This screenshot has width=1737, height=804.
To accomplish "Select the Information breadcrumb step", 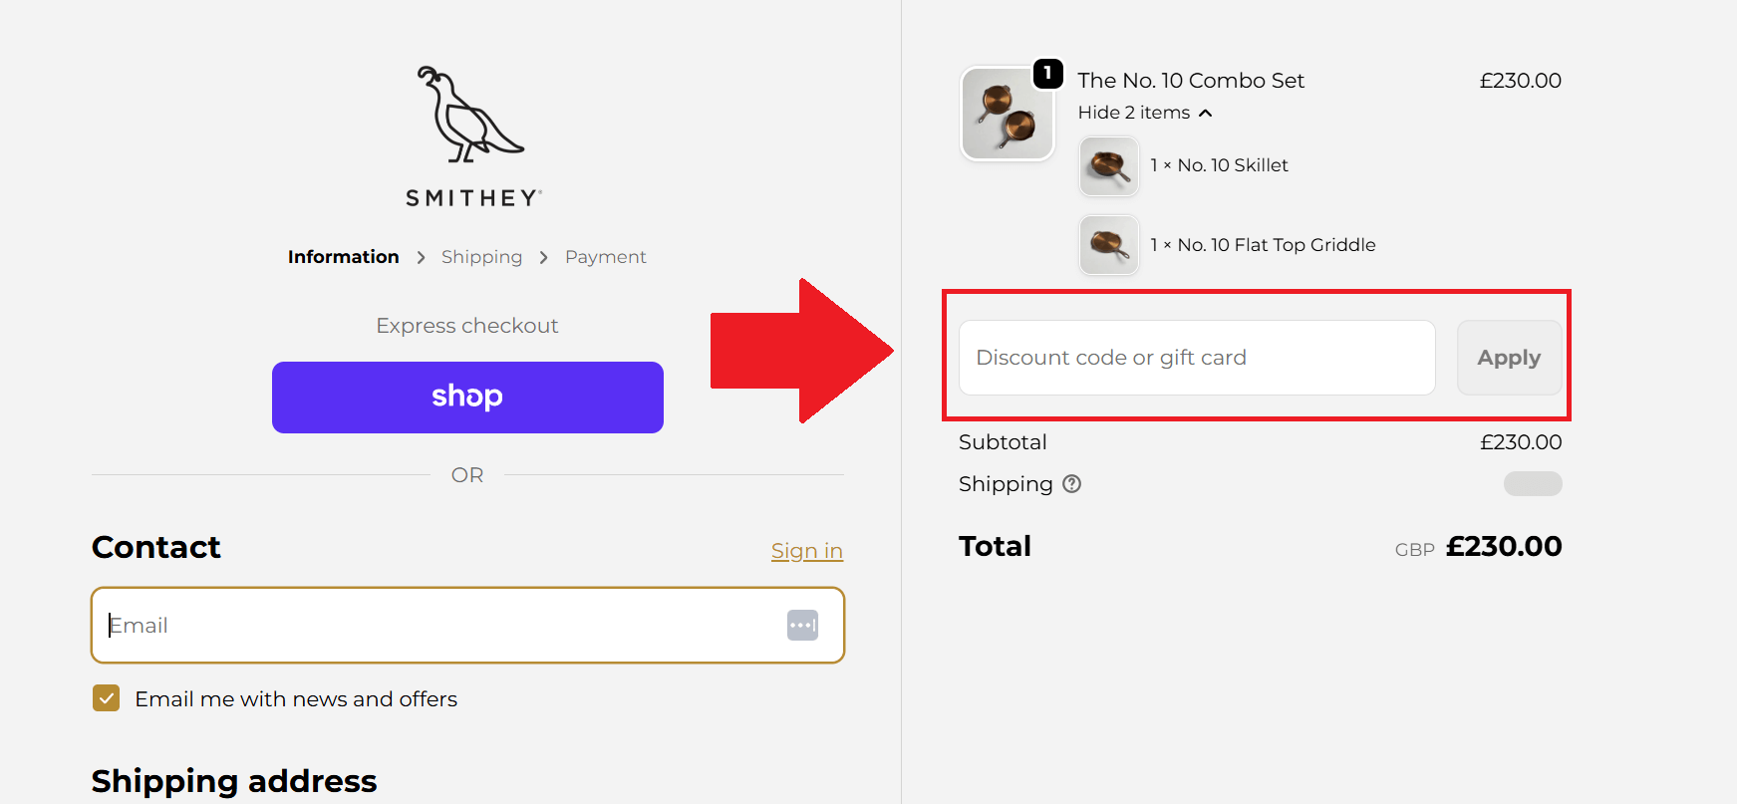I will pos(343,257).
